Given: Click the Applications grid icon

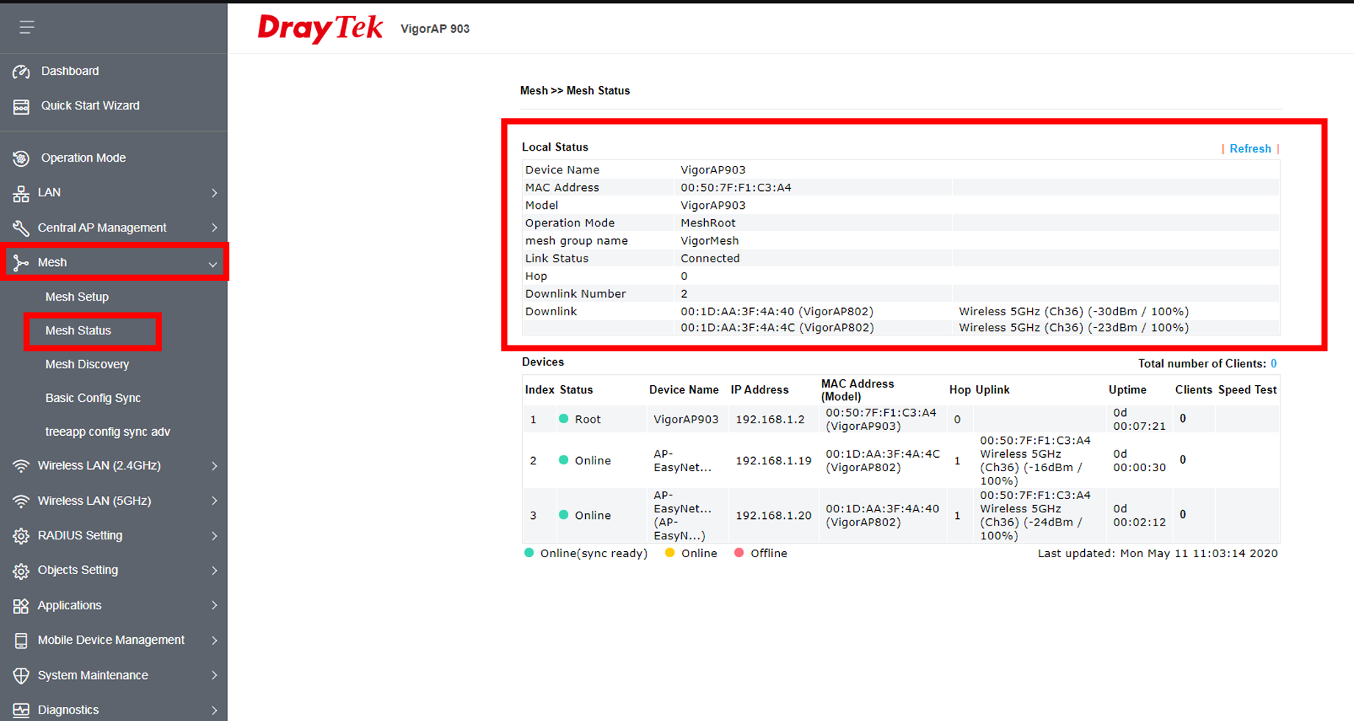Looking at the screenshot, I should pyautogui.click(x=21, y=606).
